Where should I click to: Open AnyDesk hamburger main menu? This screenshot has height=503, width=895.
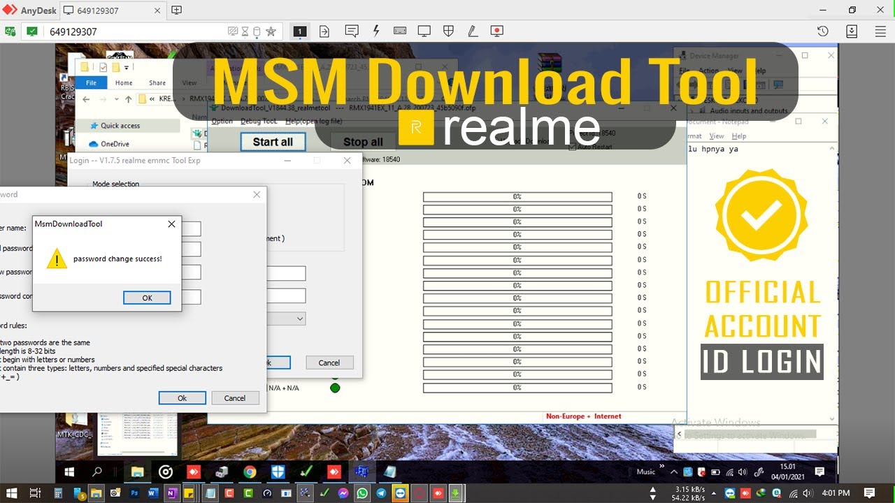(880, 31)
